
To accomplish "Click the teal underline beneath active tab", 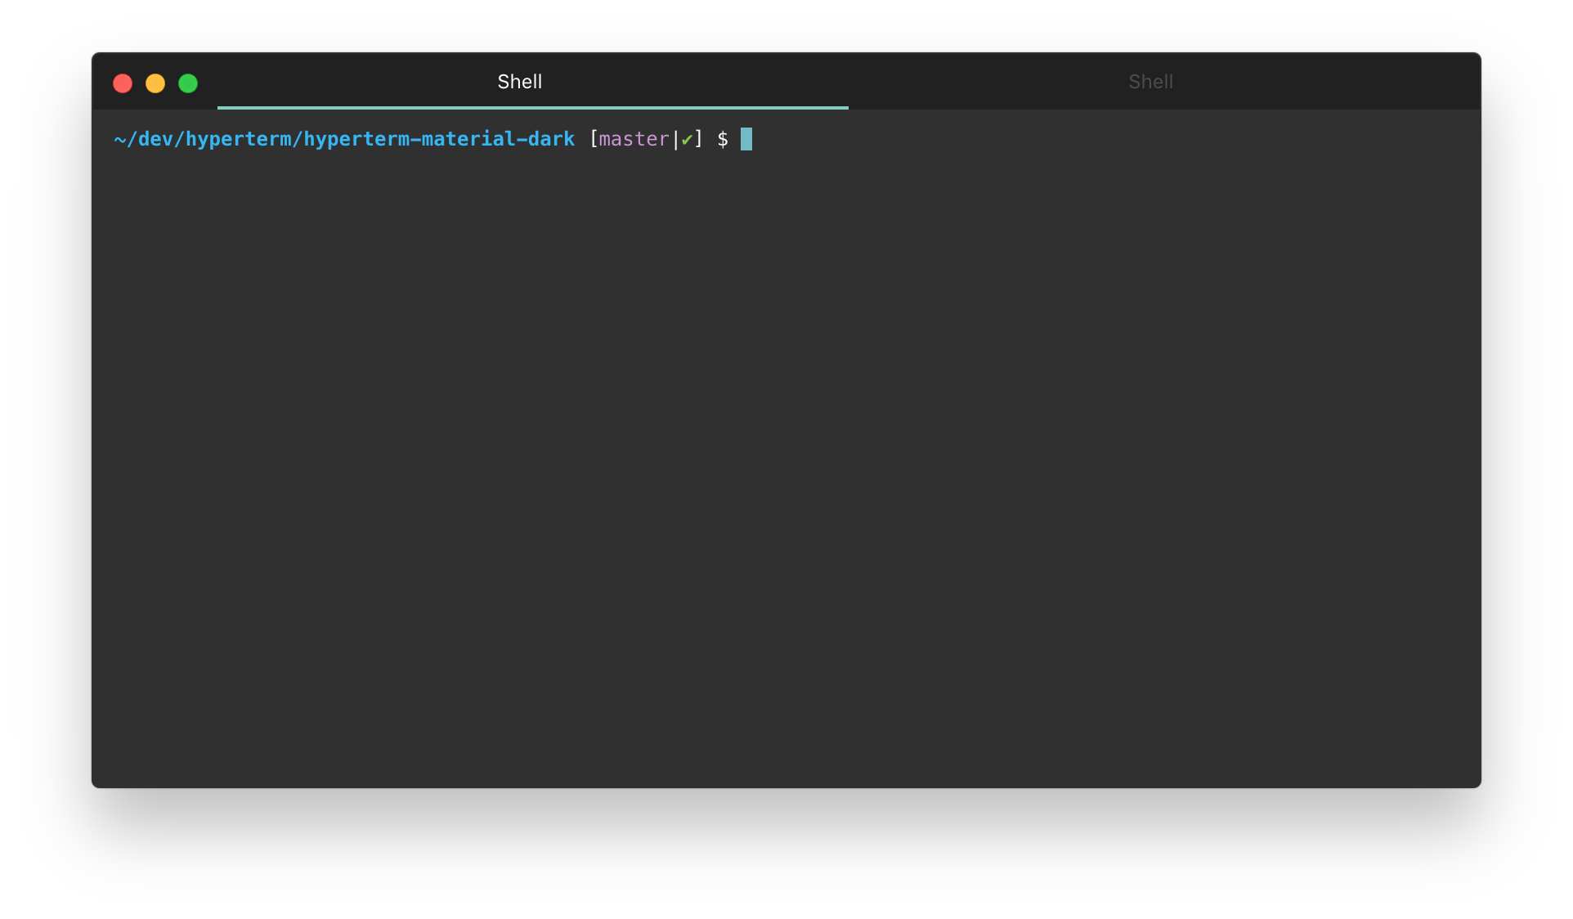I will (532, 107).
